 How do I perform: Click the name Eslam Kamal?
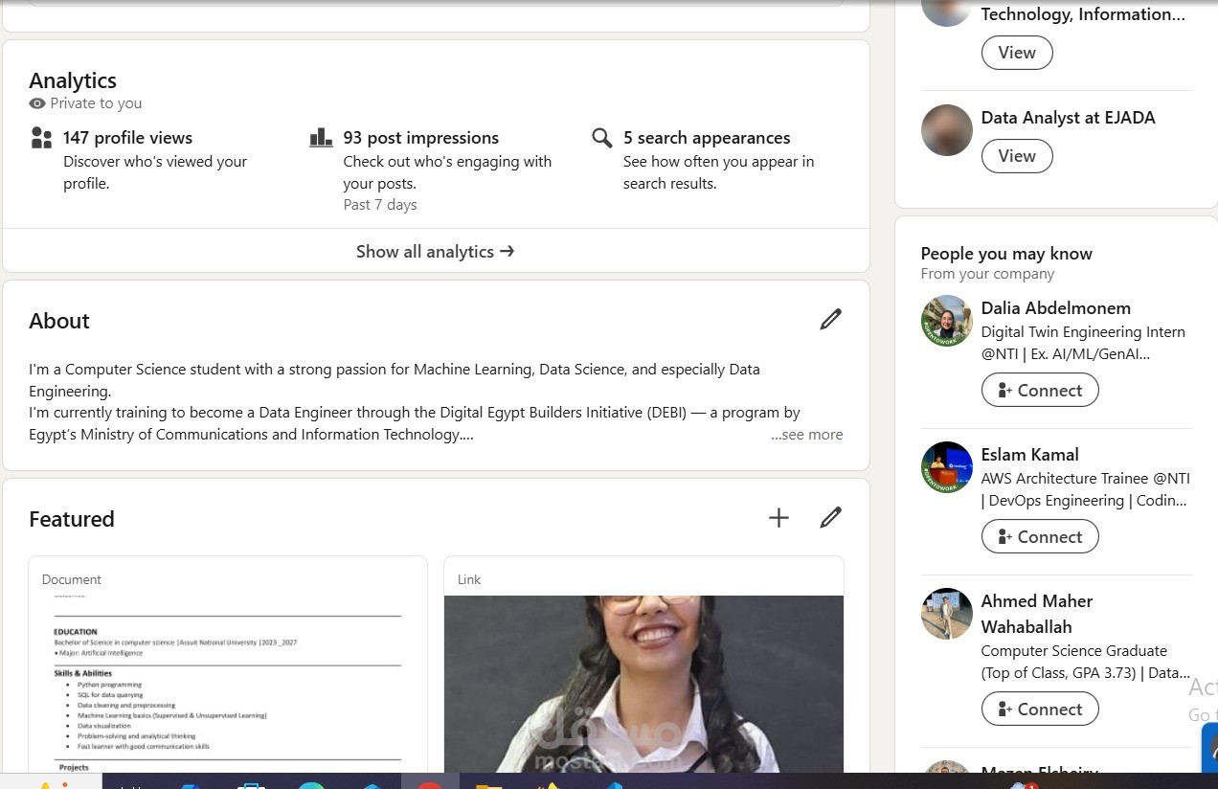click(x=1029, y=455)
